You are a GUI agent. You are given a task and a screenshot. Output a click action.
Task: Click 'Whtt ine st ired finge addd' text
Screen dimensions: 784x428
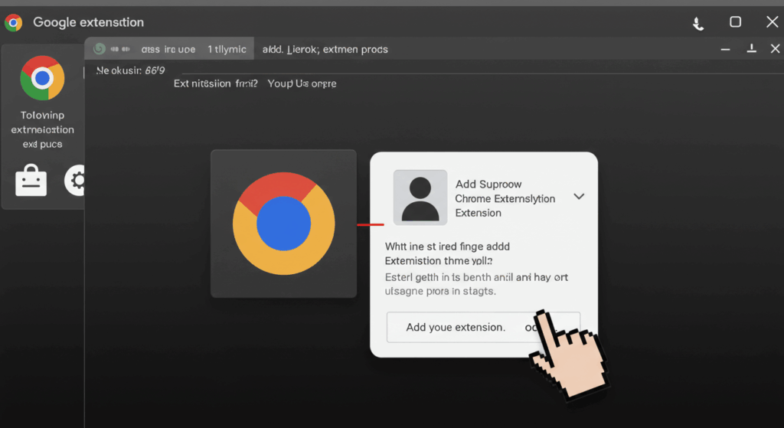447,247
